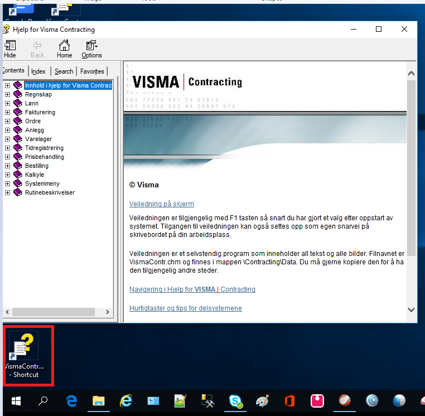425x416 pixels.
Task: Open Skype from the taskbar
Action: pyautogui.click(x=235, y=401)
